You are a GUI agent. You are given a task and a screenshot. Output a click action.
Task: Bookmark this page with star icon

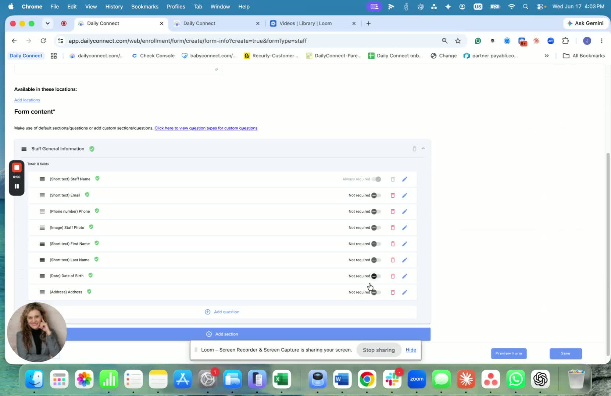click(458, 41)
